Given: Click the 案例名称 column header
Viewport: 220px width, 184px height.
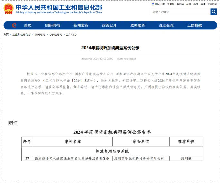Looking at the screenshot, I should (73, 141).
